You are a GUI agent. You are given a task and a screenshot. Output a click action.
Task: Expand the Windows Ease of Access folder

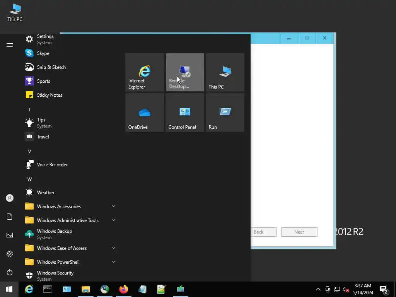point(70,248)
